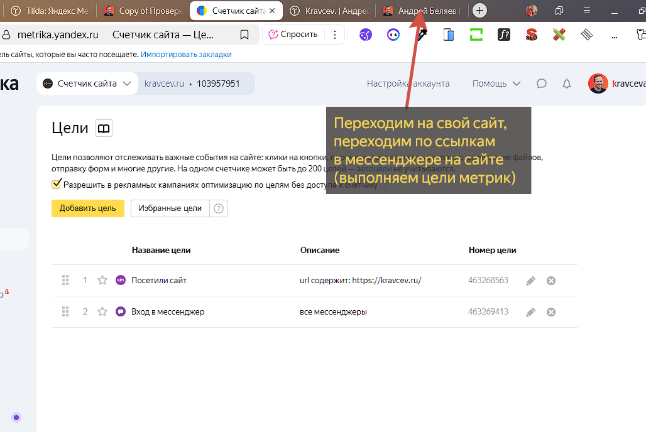The height and width of the screenshot is (432, 646).
Task: Click the kravceva user avatar
Action: coord(598,84)
